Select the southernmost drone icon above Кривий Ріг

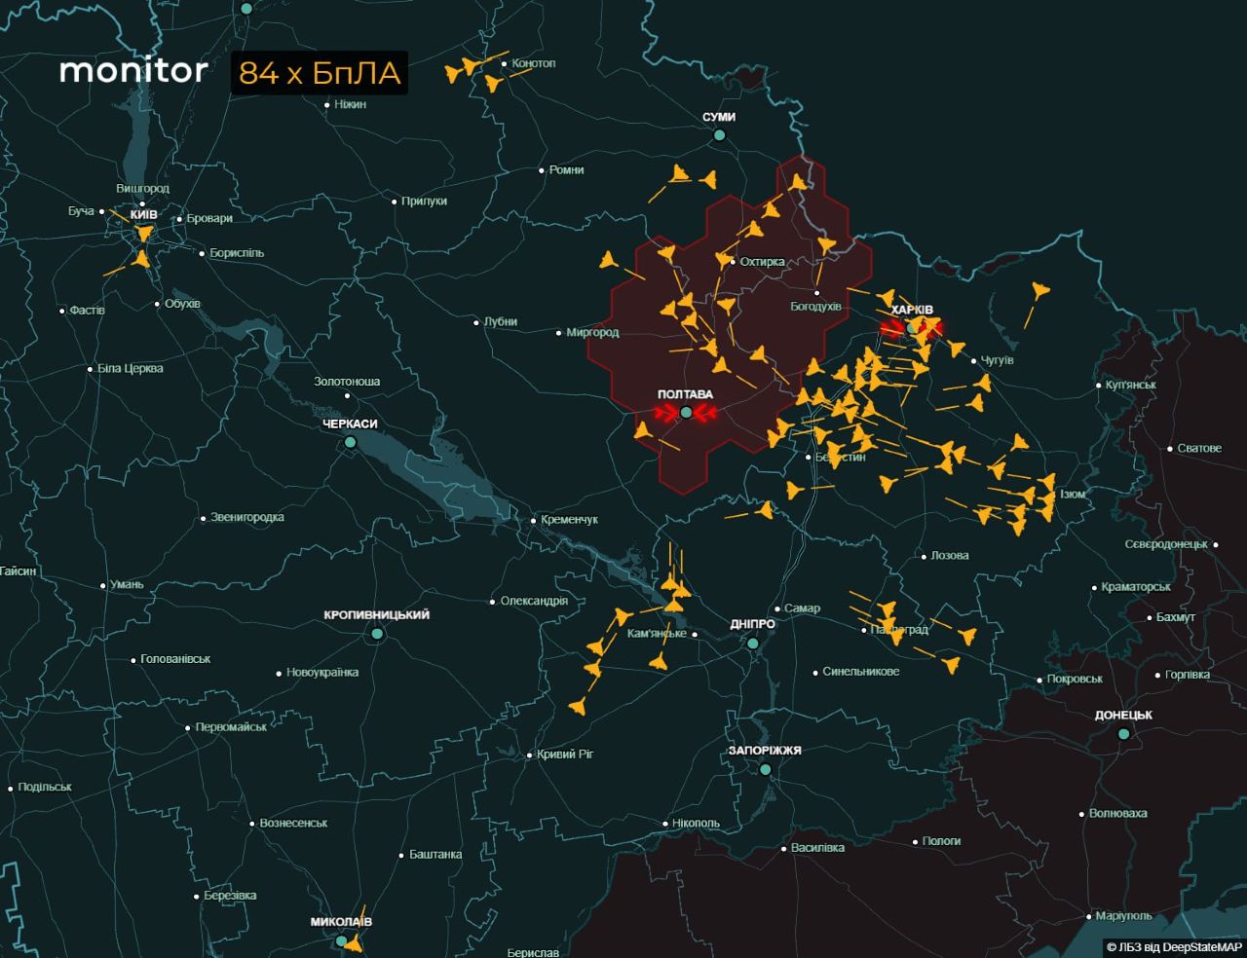[x=580, y=706]
